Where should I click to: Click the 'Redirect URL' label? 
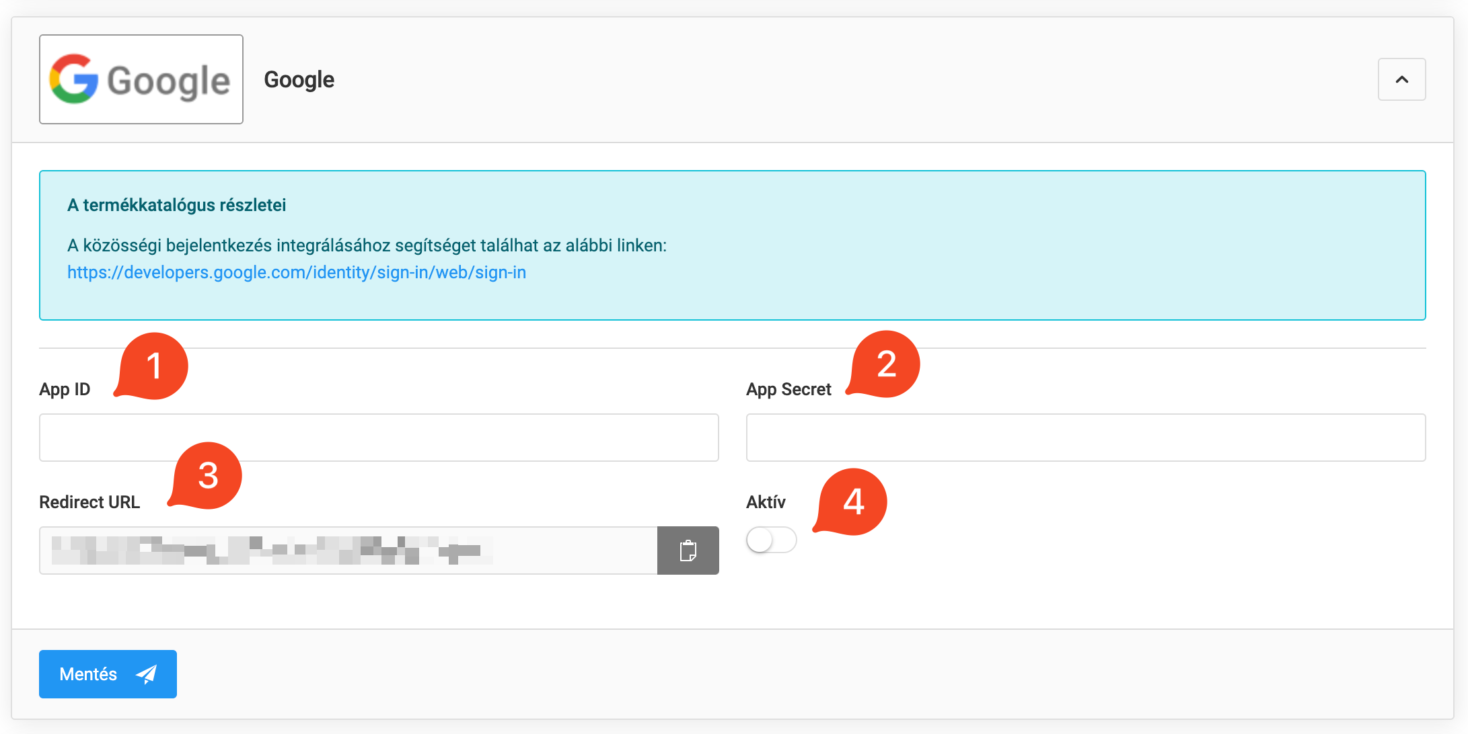click(x=89, y=502)
